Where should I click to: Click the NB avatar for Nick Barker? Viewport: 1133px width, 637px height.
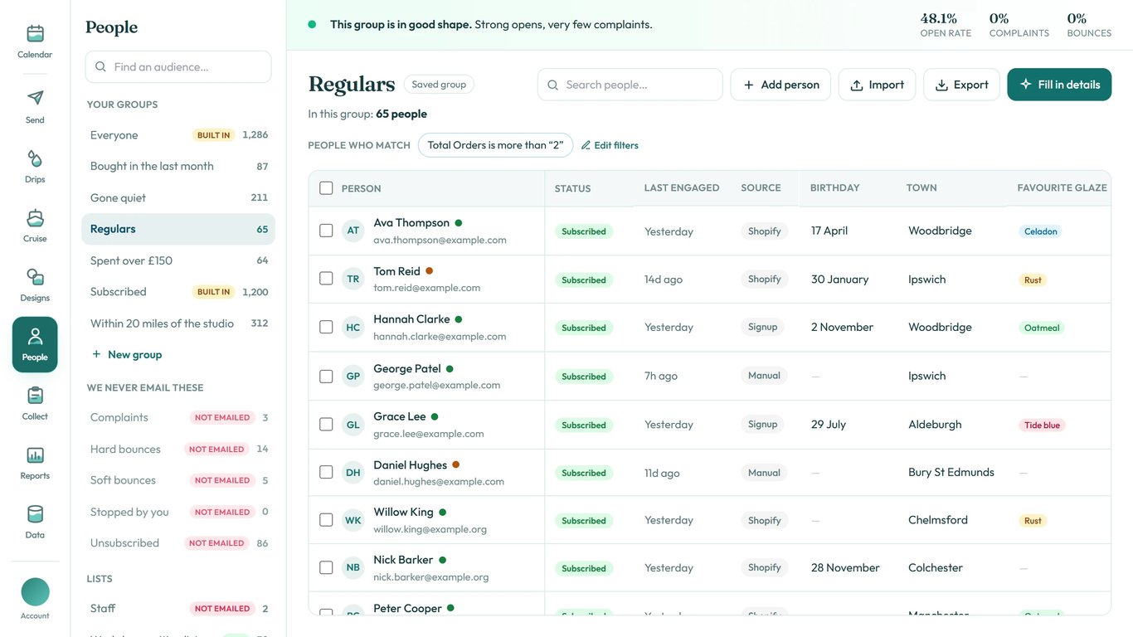point(353,567)
